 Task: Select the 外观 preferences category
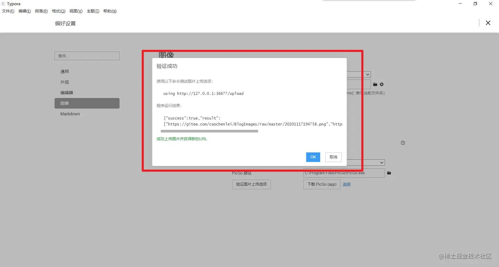coord(87,82)
